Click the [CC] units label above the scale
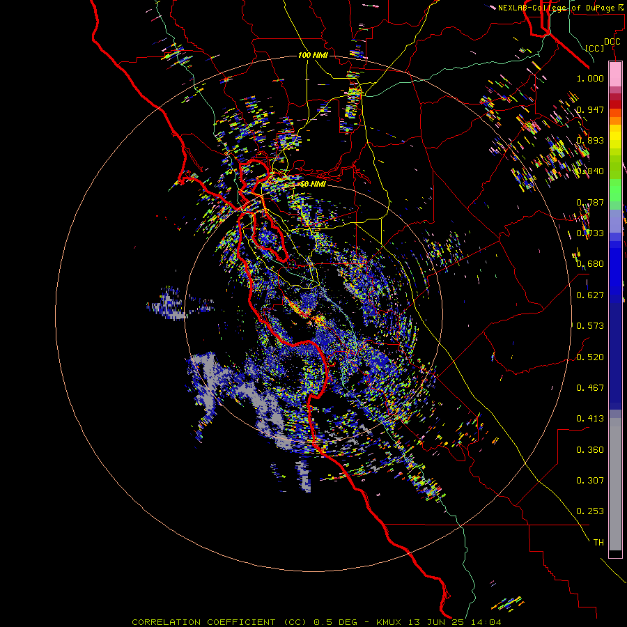The image size is (627, 627). [595, 48]
